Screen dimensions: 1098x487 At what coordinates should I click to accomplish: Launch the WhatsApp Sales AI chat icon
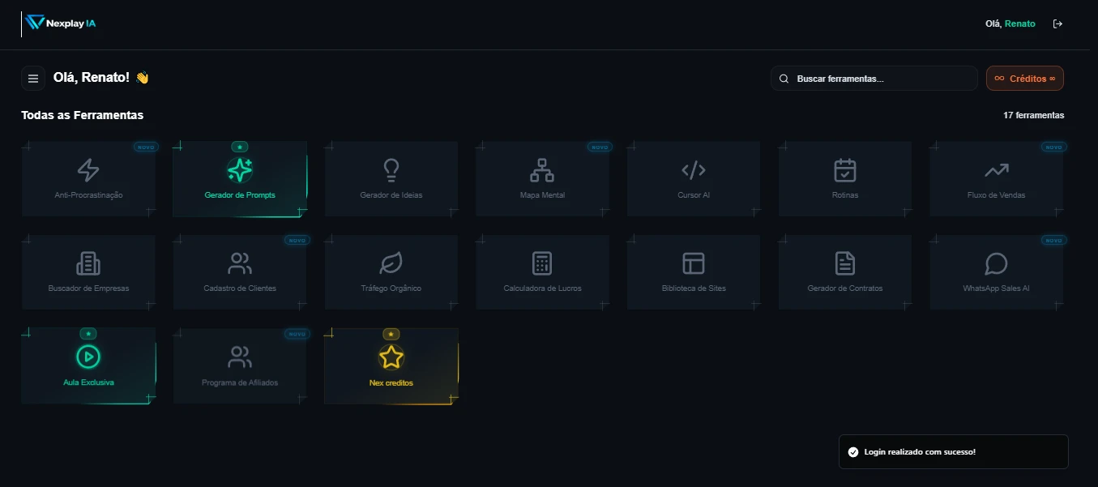pos(997,263)
